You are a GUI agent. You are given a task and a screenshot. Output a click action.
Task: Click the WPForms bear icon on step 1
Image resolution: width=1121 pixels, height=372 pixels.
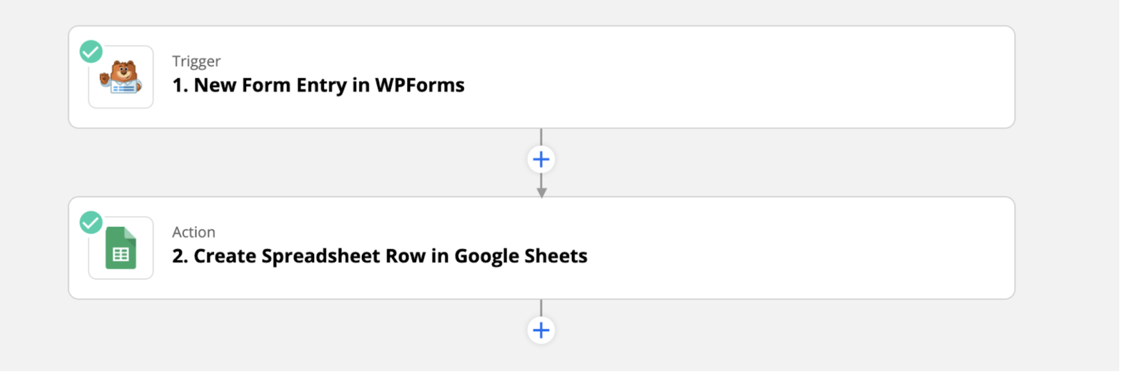coord(121,77)
